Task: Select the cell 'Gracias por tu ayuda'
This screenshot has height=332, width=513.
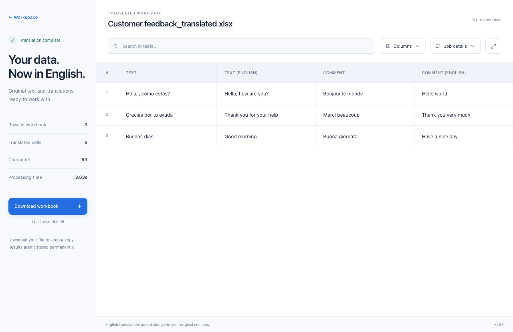Action: coord(167,115)
